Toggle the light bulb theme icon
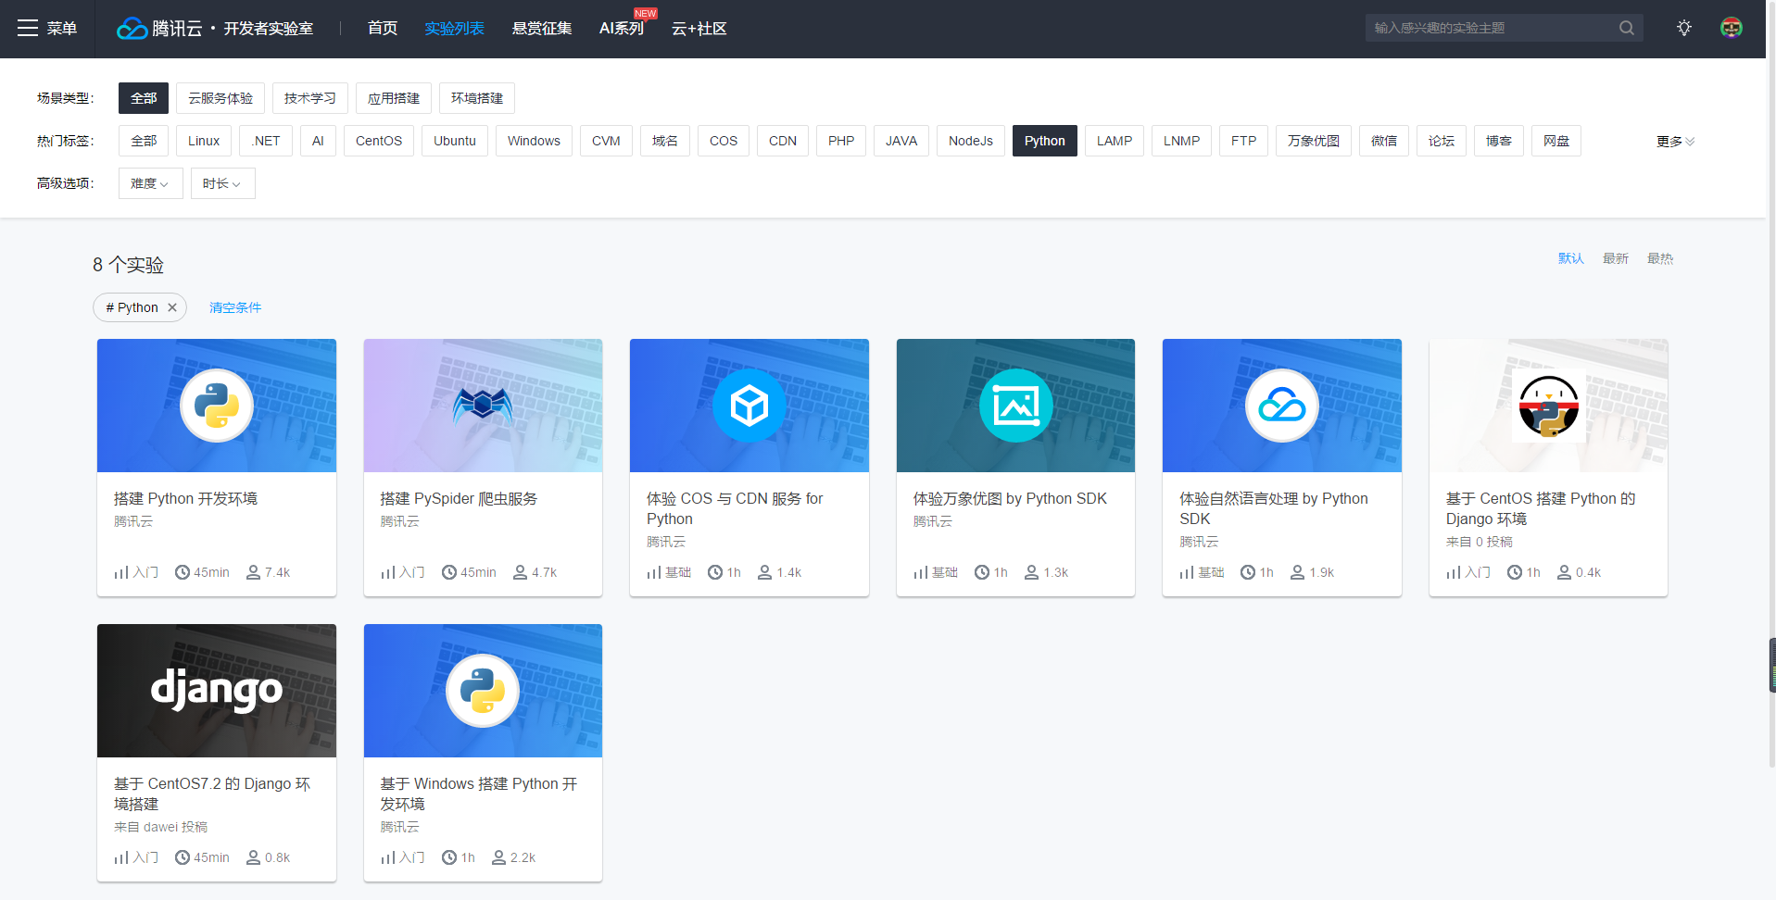This screenshot has height=900, width=1776. [x=1684, y=28]
